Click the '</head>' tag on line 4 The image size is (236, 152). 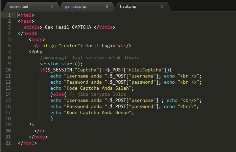click(27, 33)
